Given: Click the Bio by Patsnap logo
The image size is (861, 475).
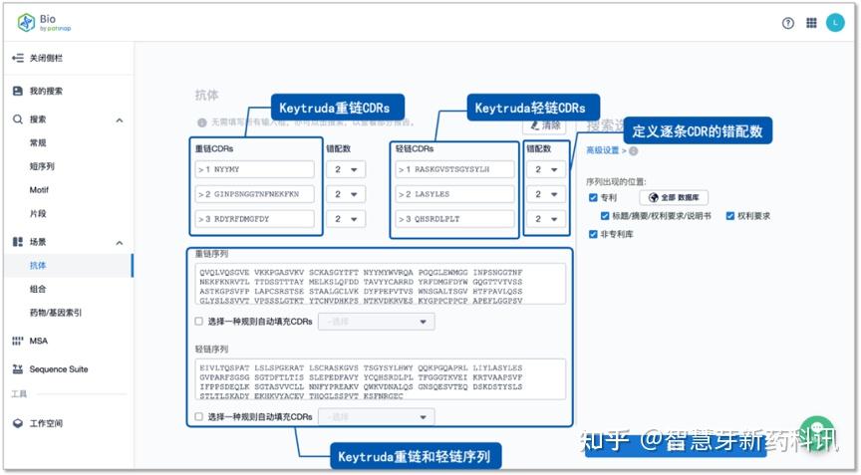Looking at the screenshot, I should click(44, 23).
